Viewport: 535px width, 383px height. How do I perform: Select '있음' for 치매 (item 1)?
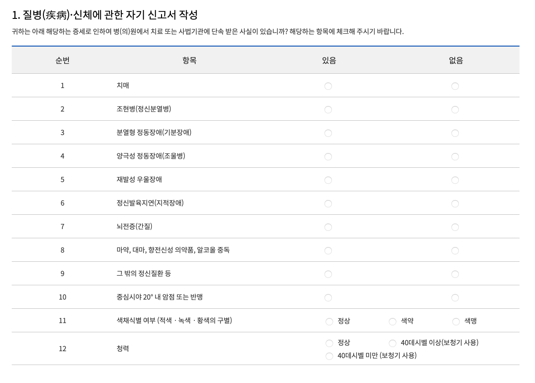pos(328,86)
